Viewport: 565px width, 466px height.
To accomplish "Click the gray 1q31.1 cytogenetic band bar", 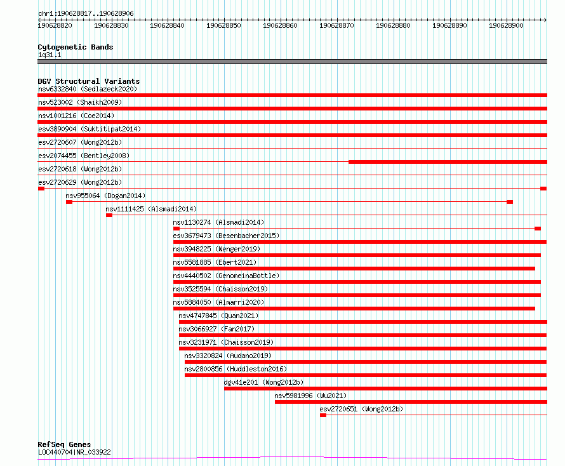I will point(292,62).
